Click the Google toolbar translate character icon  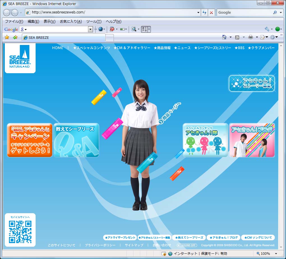pyautogui.click(x=144, y=29)
